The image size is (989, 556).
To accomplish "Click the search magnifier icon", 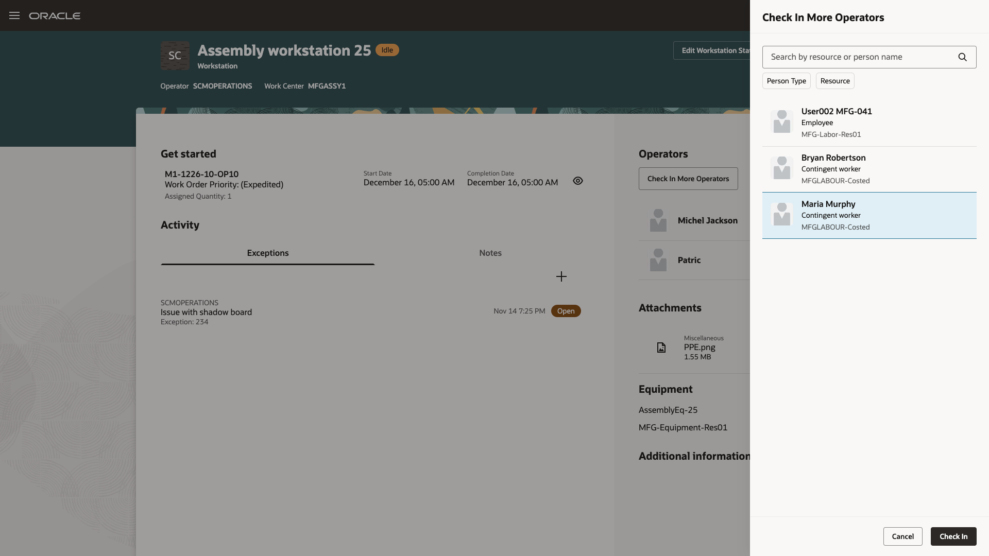I will tap(962, 57).
